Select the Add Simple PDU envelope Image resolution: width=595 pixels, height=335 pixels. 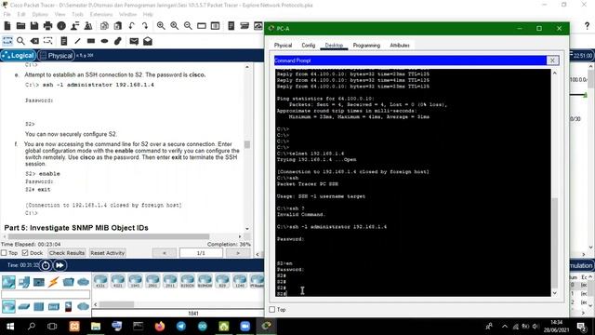(x=134, y=41)
